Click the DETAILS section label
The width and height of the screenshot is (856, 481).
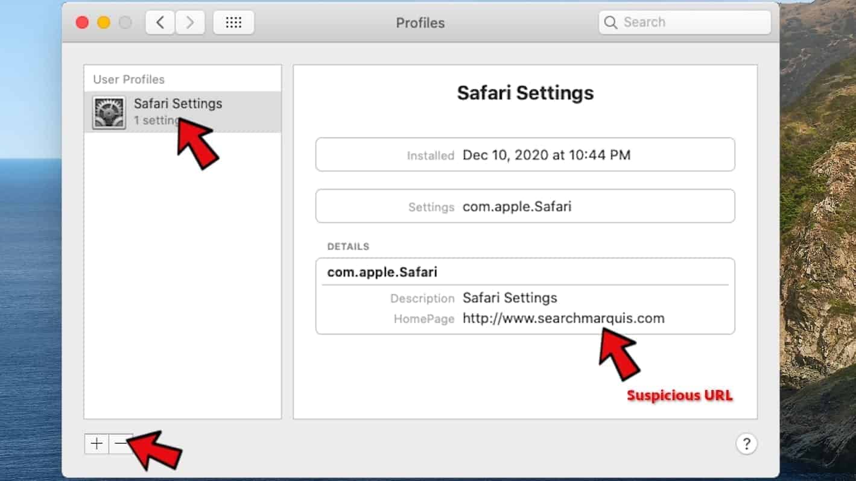pyautogui.click(x=348, y=247)
